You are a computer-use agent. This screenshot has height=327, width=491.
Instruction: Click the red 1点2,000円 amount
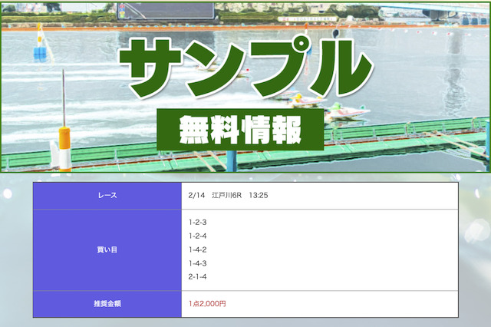[x=207, y=303]
